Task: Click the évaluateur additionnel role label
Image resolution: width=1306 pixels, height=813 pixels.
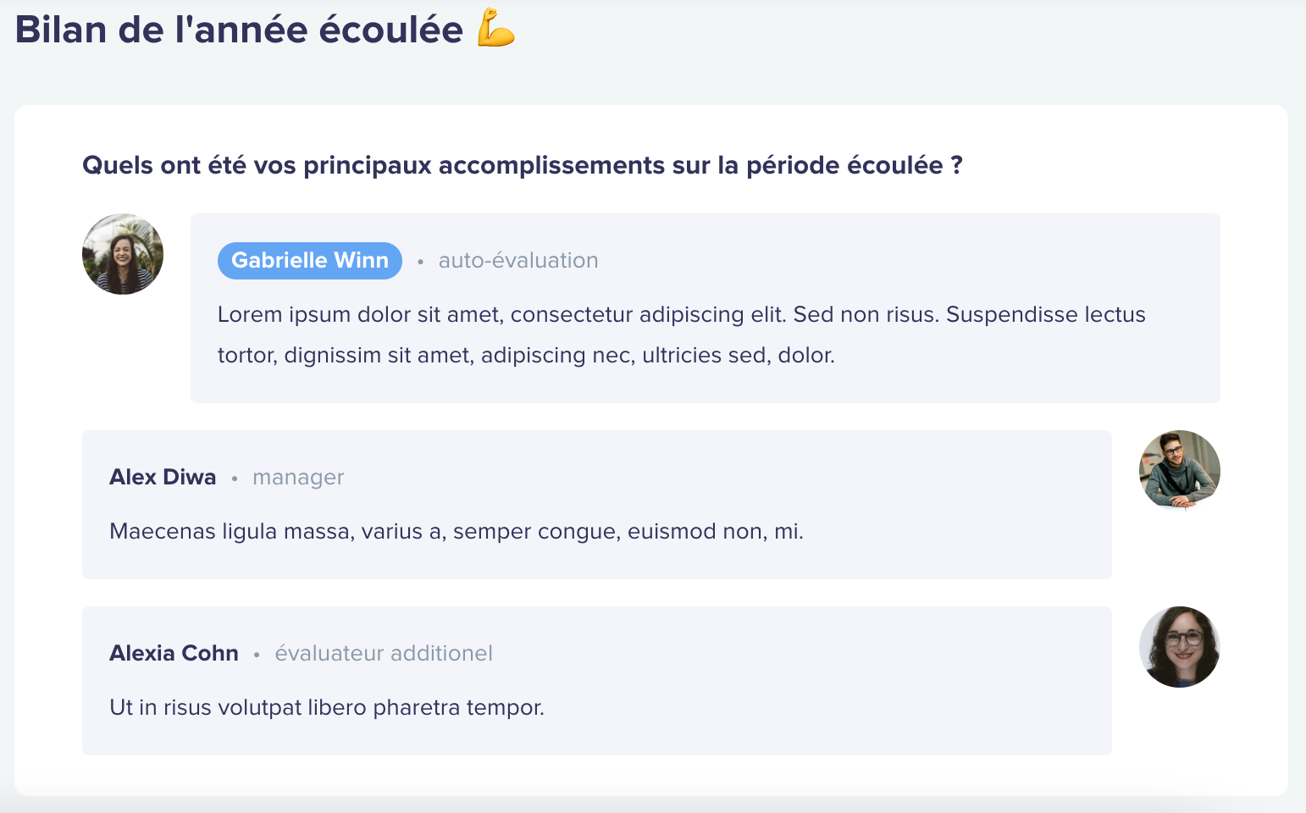Action: 384,653
